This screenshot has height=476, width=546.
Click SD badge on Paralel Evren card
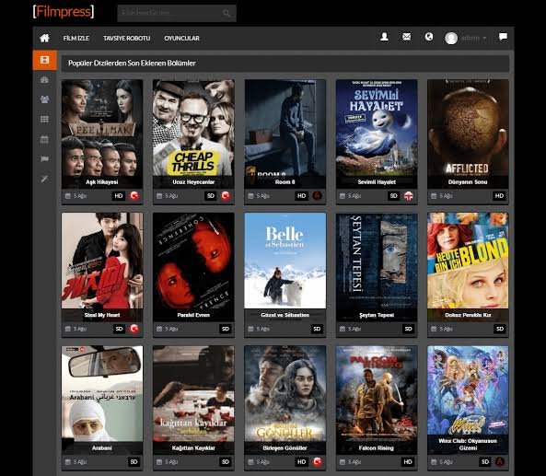coord(226,329)
